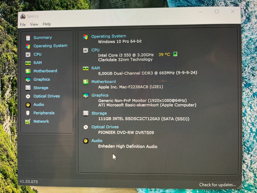Click the Windows flag icon in summary pane
The width and height of the screenshot is (257, 193).
86,37
